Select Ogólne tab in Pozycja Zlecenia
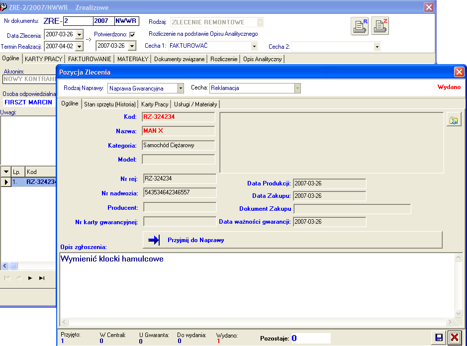 tap(70, 103)
